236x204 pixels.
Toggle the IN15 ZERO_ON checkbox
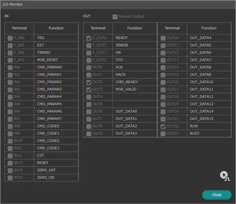10,178
